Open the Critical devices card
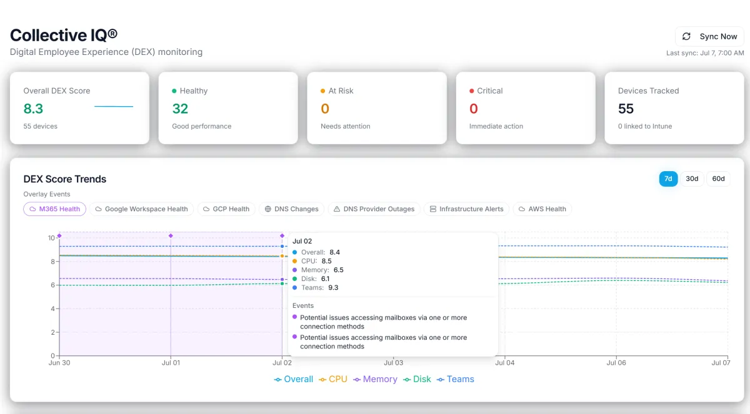Viewport: 750px width, 414px height. coord(526,108)
